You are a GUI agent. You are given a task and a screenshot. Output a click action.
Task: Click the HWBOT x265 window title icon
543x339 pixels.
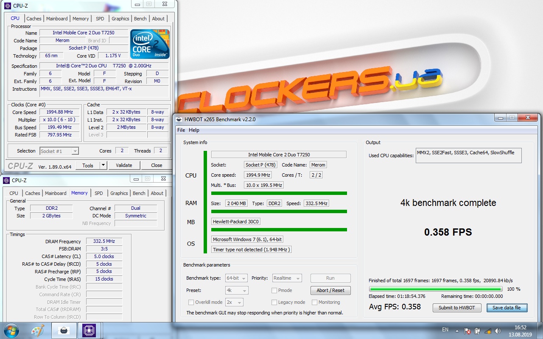179,119
